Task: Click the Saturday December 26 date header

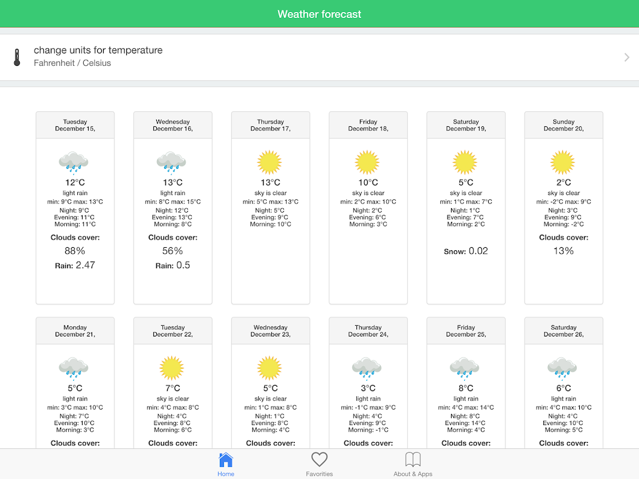Action: pos(564,331)
